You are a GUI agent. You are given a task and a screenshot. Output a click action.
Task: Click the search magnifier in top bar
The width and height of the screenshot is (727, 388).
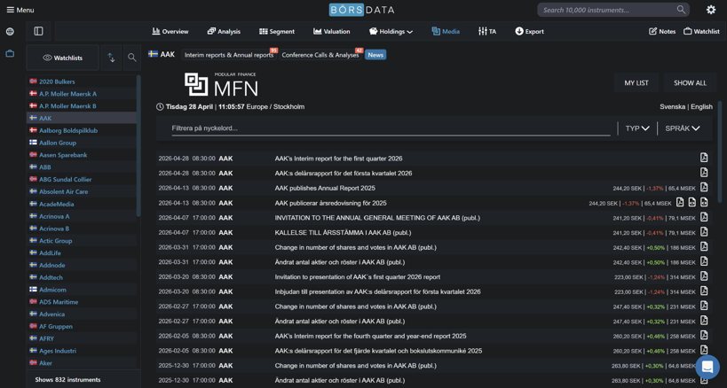681,10
